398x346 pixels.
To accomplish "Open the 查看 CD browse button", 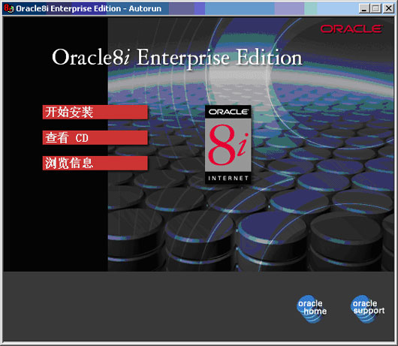I will 95,138.
